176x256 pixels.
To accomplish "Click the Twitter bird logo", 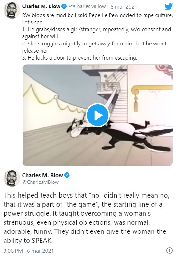I will point(169,6).
